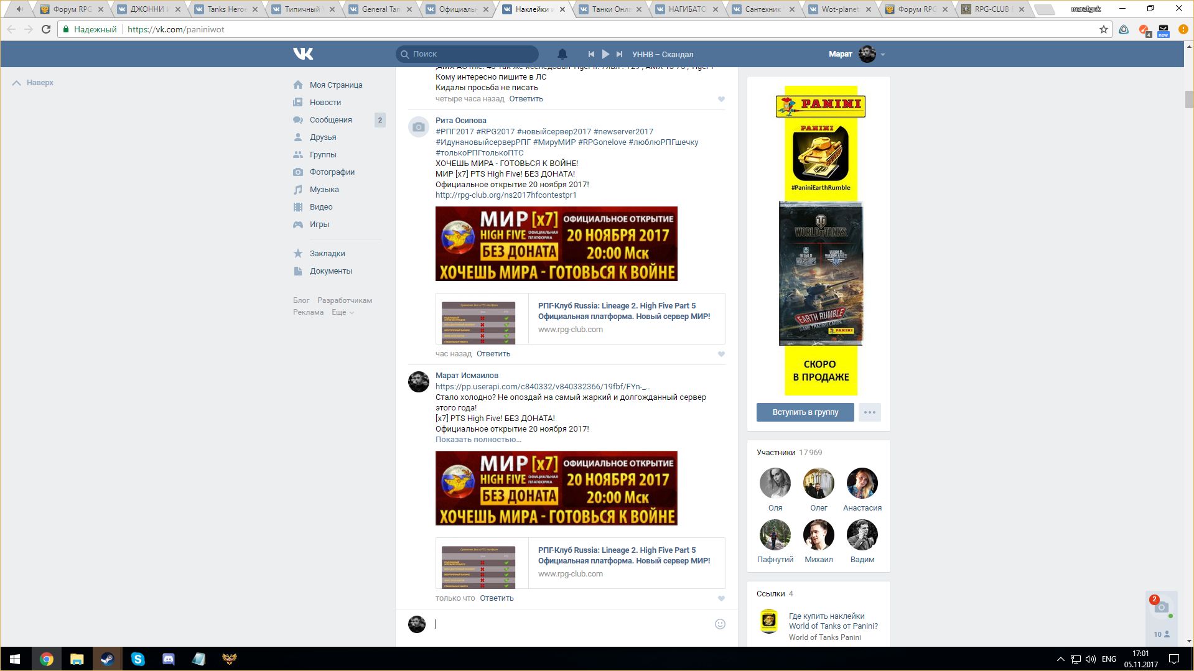
Task: Open Рита Осипова's profile by name
Action: pos(461,121)
